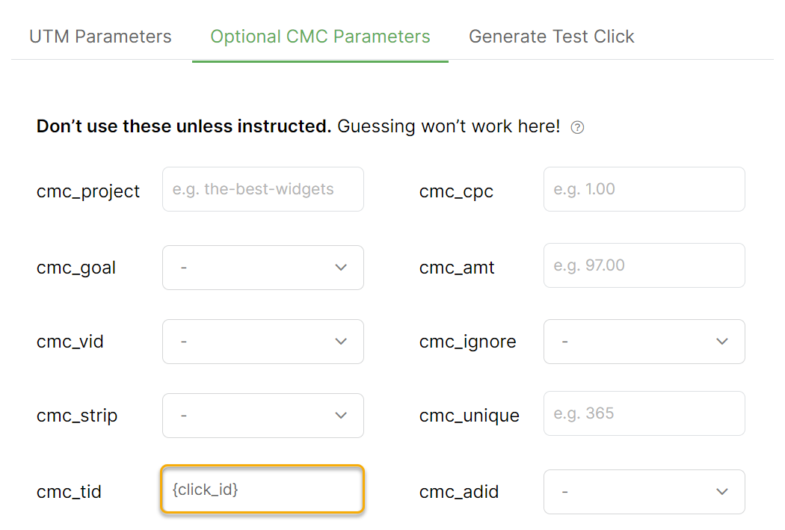Click the cmc_project field label
This screenshot has height=530, width=785.
pyautogui.click(x=88, y=191)
